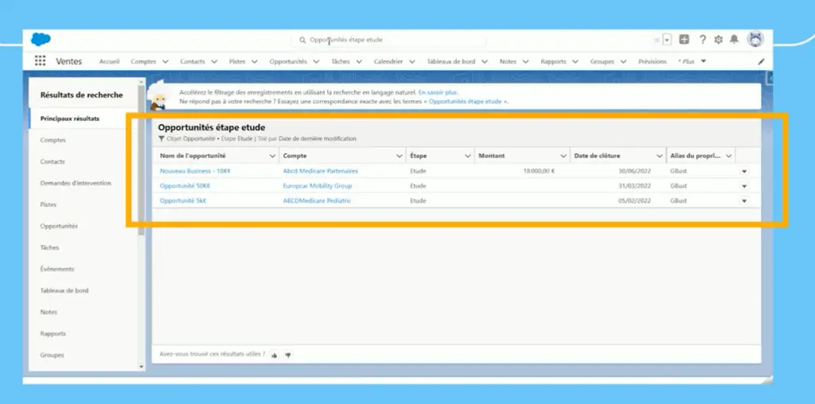This screenshot has height=404, width=815.
Task: Open the Notifications bell icon
Action: tap(734, 40)
